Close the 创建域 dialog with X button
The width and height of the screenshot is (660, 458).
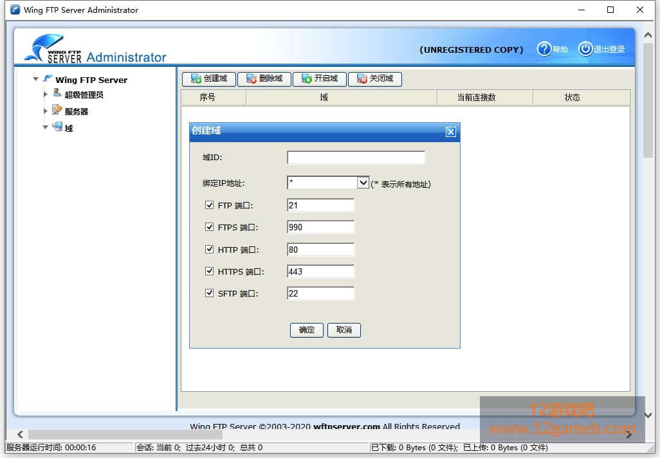click(450, 132)
